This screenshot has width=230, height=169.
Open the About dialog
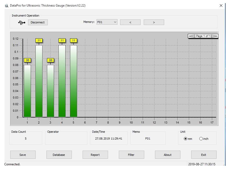point(168,155)
